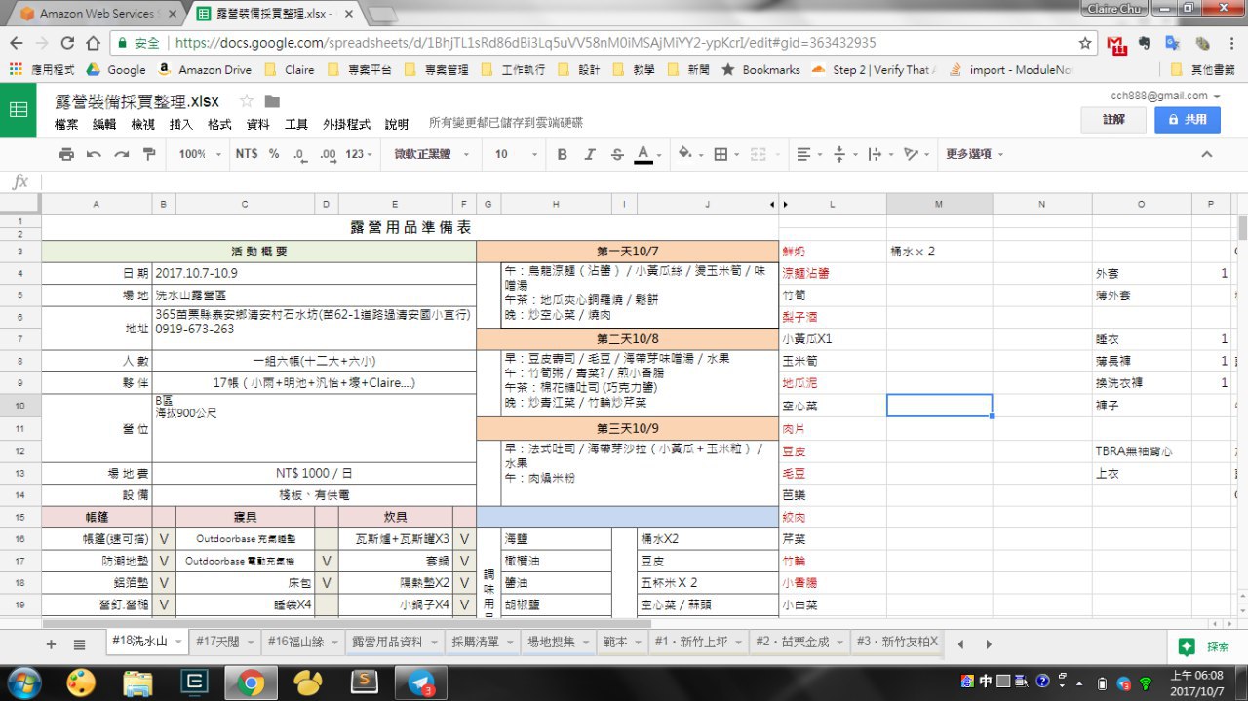Open the 格式 menu
Image resolution: width=1248 pixels, height=701 pixels.
(x=219, y=124)
